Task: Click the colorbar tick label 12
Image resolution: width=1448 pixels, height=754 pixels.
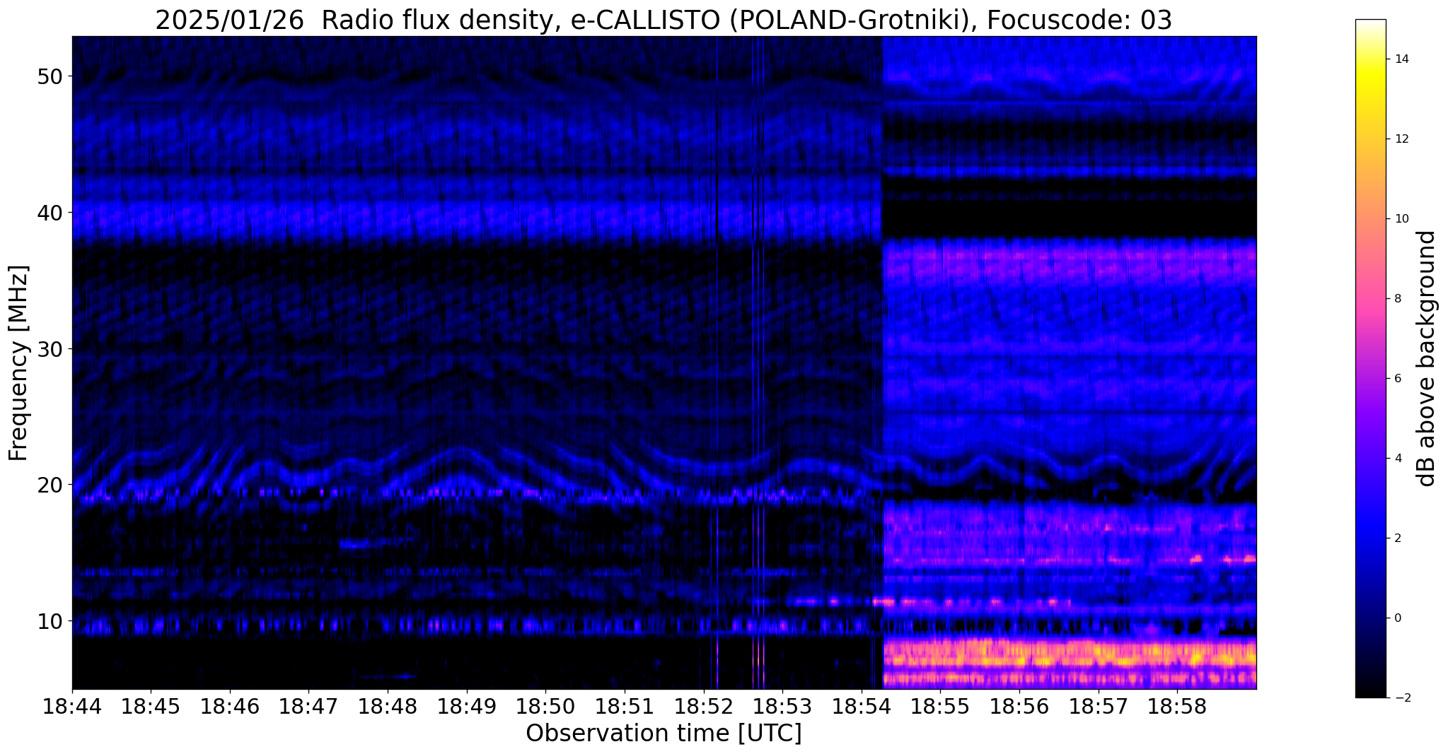Action: click(x=1398, y=139)
